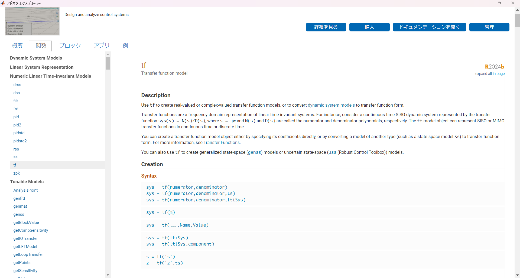Screen dimensions: 520x278
Task: Switch to the ブロック tab
Action: tap(70, 45)
